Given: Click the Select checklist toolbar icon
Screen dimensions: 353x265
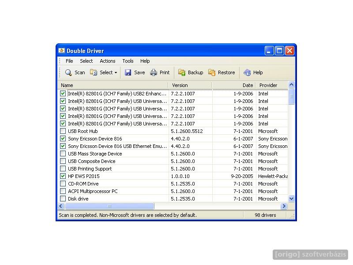Looking at the screenshot, I should coord(94,72).
